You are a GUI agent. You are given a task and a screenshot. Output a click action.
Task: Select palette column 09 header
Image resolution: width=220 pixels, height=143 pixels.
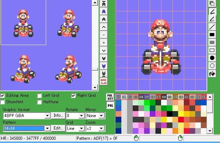[x=170, y=97]
